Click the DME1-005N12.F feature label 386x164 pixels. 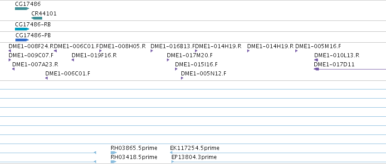pos(204,74)
